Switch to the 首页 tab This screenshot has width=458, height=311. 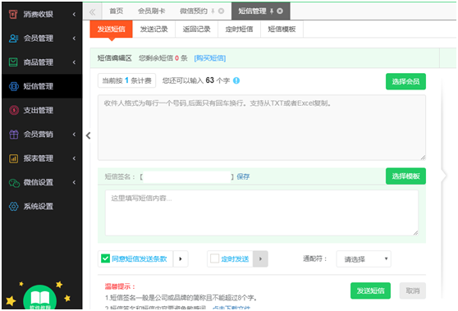click(117, 11)
